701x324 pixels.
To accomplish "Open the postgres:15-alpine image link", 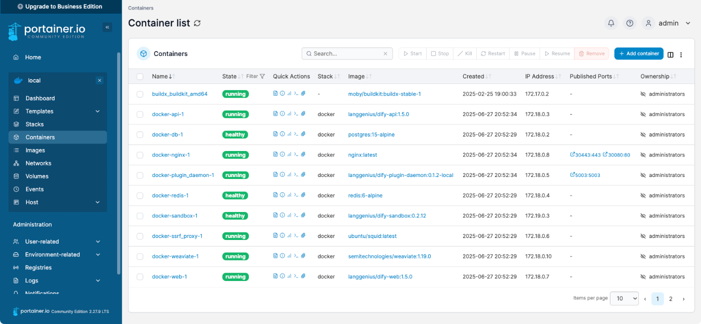I will click(x=372, y=134).
